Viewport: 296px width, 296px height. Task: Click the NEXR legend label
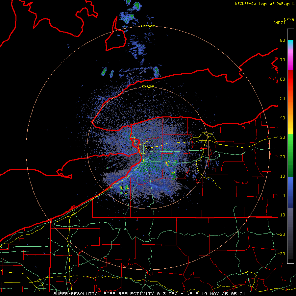[x=289, y=20]
